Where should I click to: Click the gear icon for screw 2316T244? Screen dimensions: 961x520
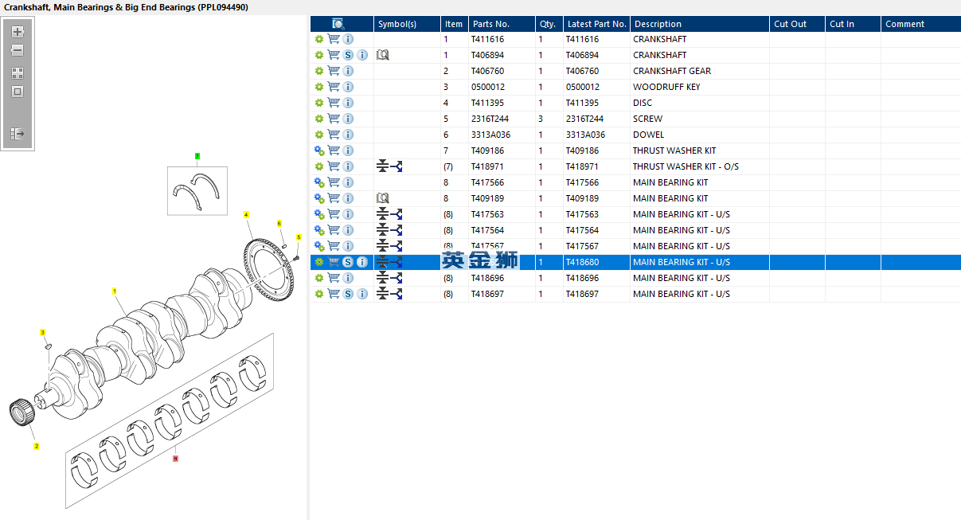(x=319, y=119)
